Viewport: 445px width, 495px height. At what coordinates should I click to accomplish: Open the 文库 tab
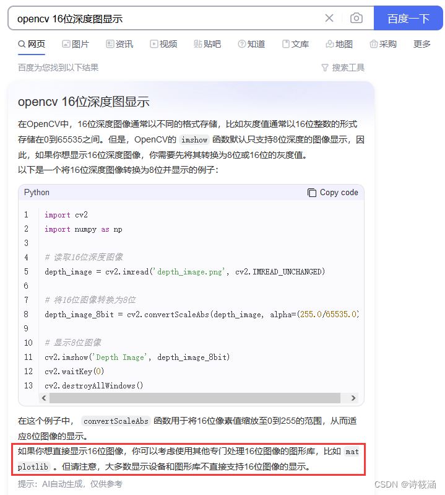pyautogui.click(x=295, y=44)
